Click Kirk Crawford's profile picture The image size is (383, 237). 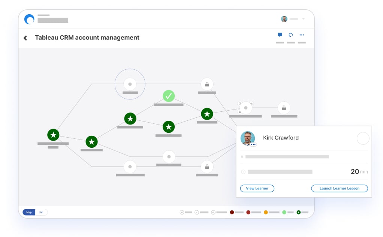(248, 138)
